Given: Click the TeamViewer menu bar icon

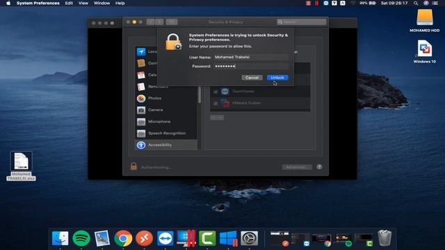Looking at the screenshot, I should [x=326, y=3].
